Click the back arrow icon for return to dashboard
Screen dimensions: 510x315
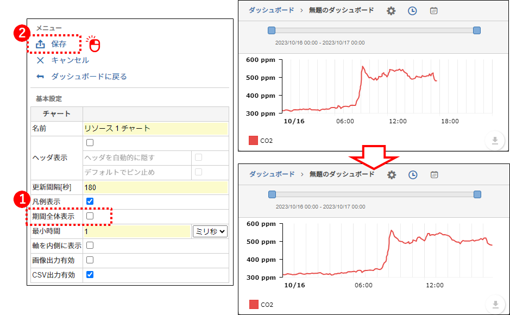(40, 77)
